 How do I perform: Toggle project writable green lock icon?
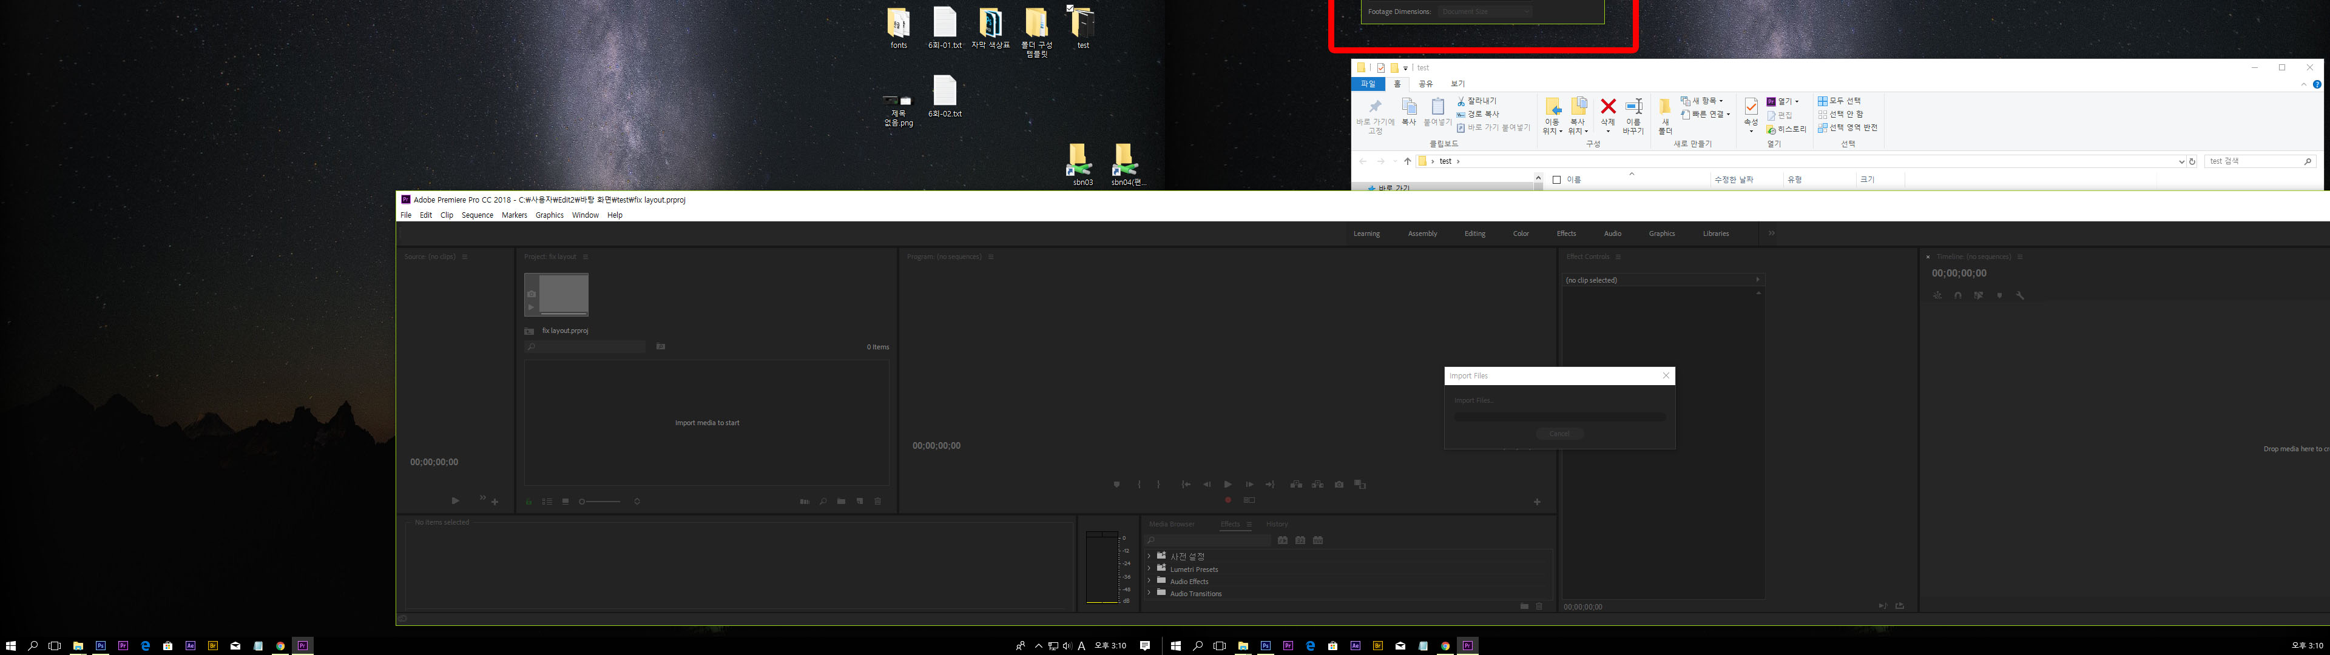529,501
